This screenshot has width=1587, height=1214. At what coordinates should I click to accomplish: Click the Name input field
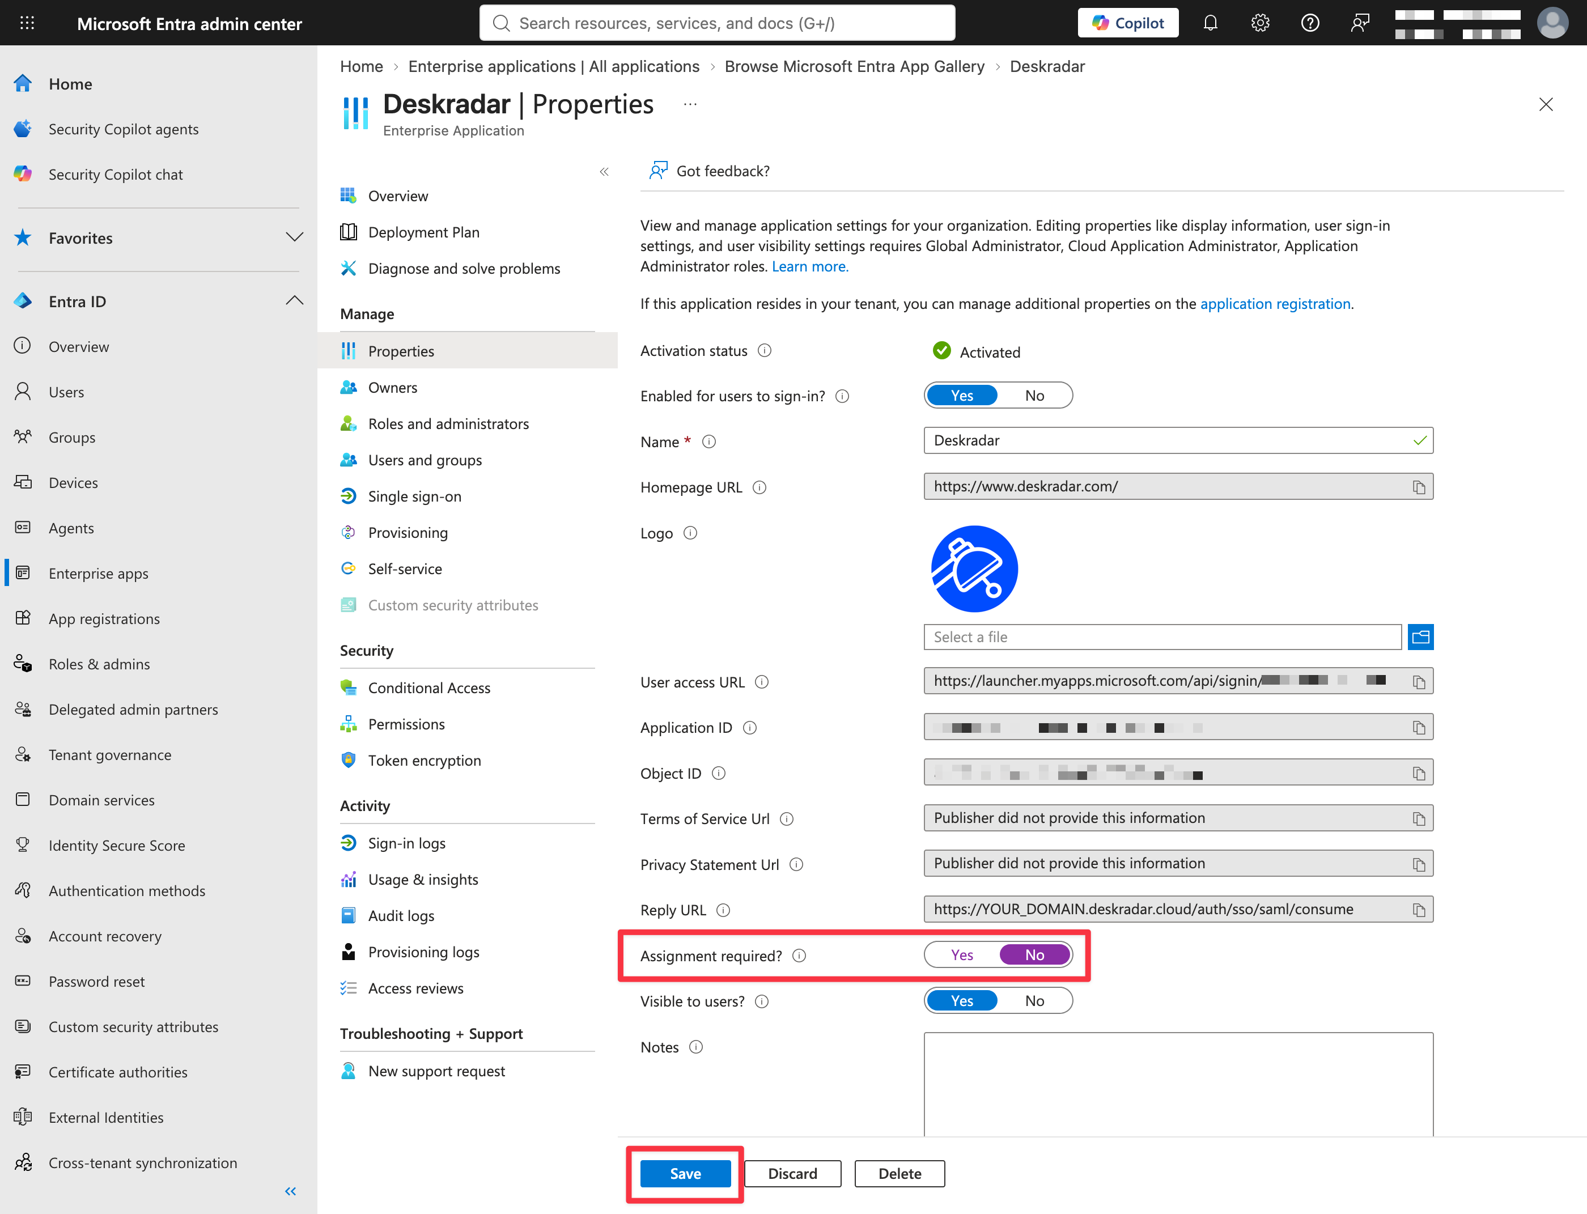[1178, 440]
